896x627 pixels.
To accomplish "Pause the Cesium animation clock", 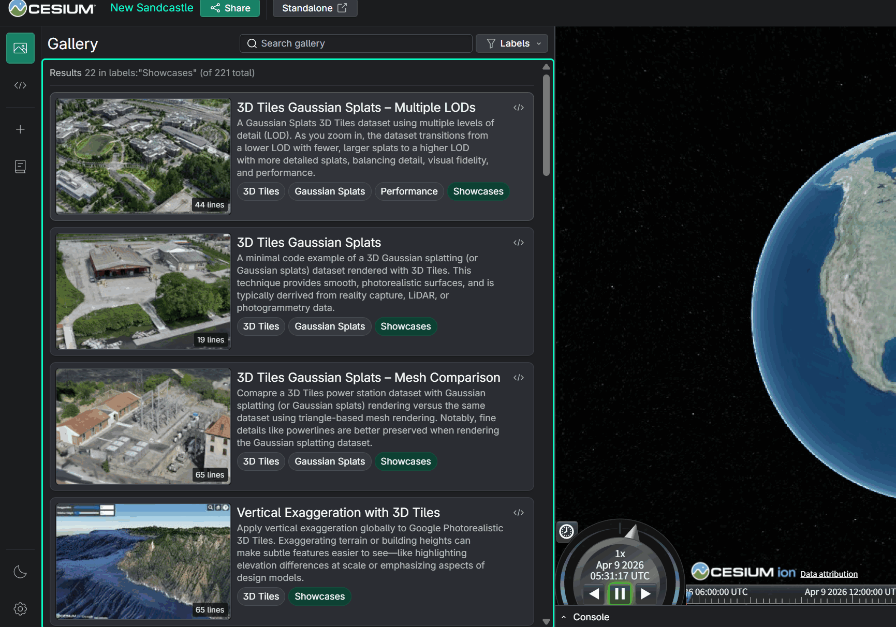I will (620, 593).
